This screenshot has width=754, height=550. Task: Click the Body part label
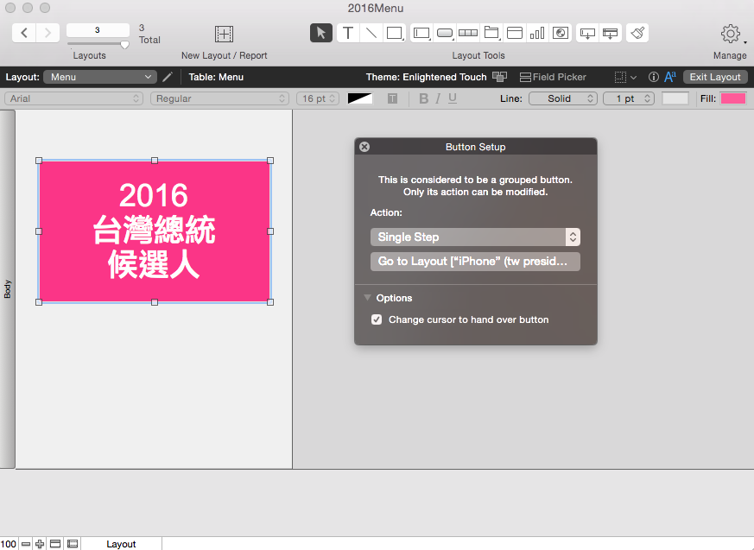pos(7,288)
